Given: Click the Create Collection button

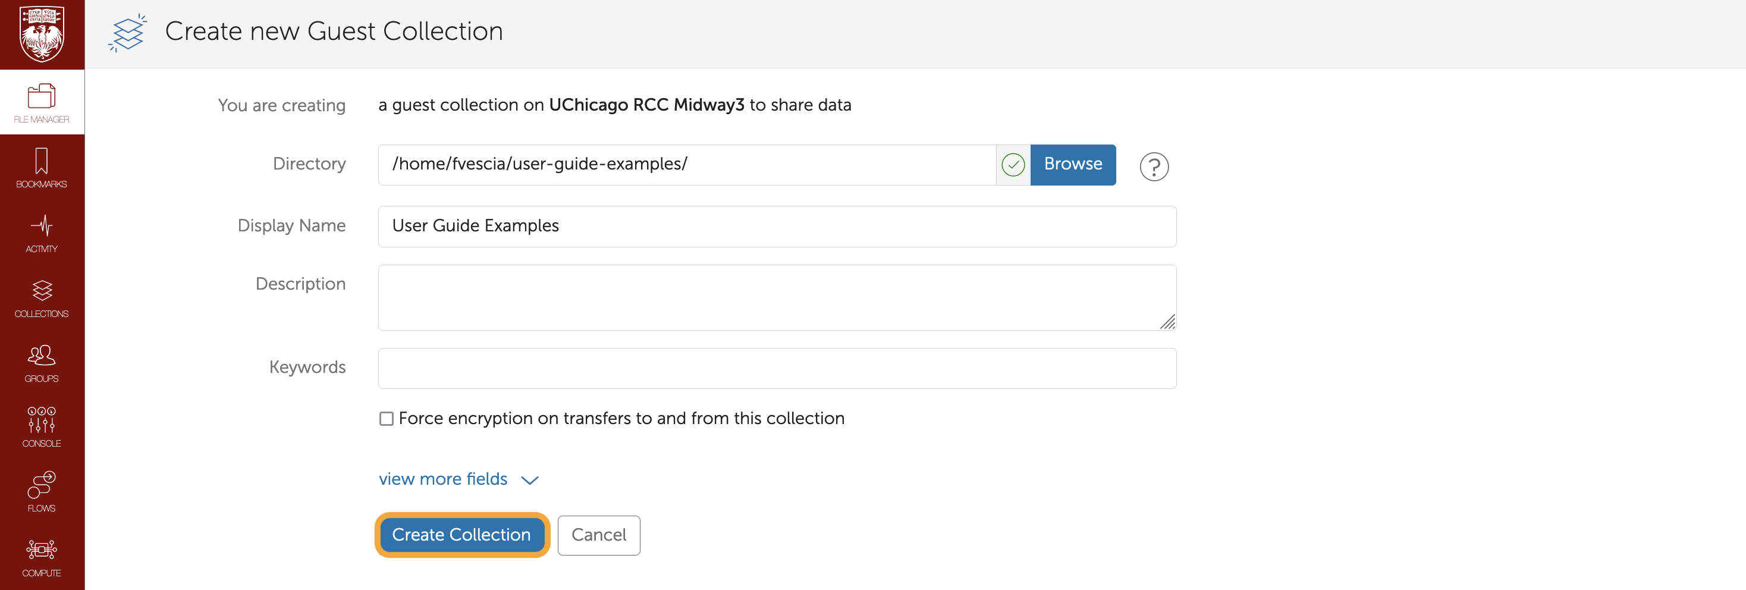Looking at the screenshot, I should [461, 535].
